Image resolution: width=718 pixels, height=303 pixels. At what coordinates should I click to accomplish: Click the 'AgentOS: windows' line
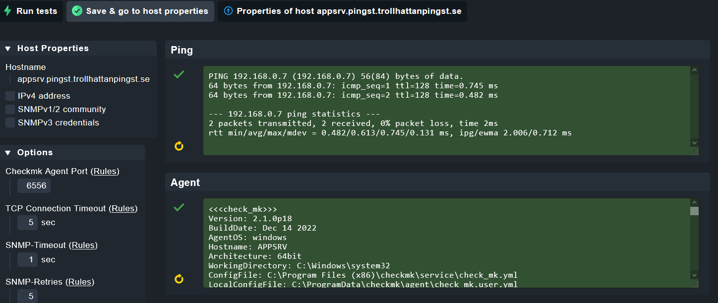(x=247, y=238)
